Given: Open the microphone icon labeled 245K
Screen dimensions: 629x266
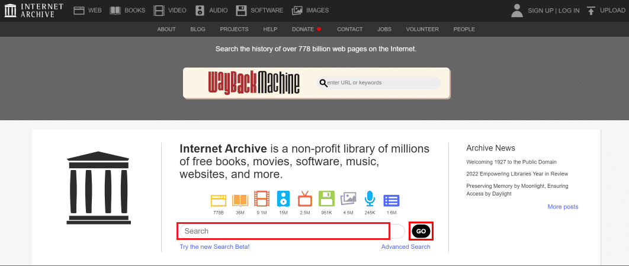Looking at the screenshot, I should point(370,200).
